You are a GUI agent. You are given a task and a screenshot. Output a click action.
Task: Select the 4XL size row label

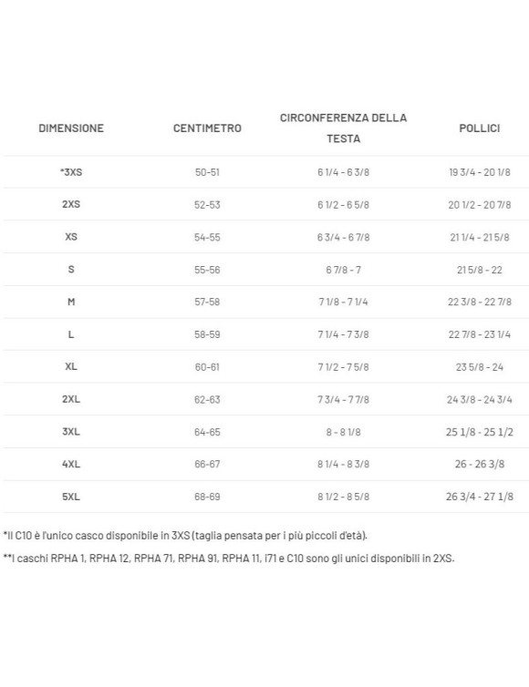[x=71, y=464]
